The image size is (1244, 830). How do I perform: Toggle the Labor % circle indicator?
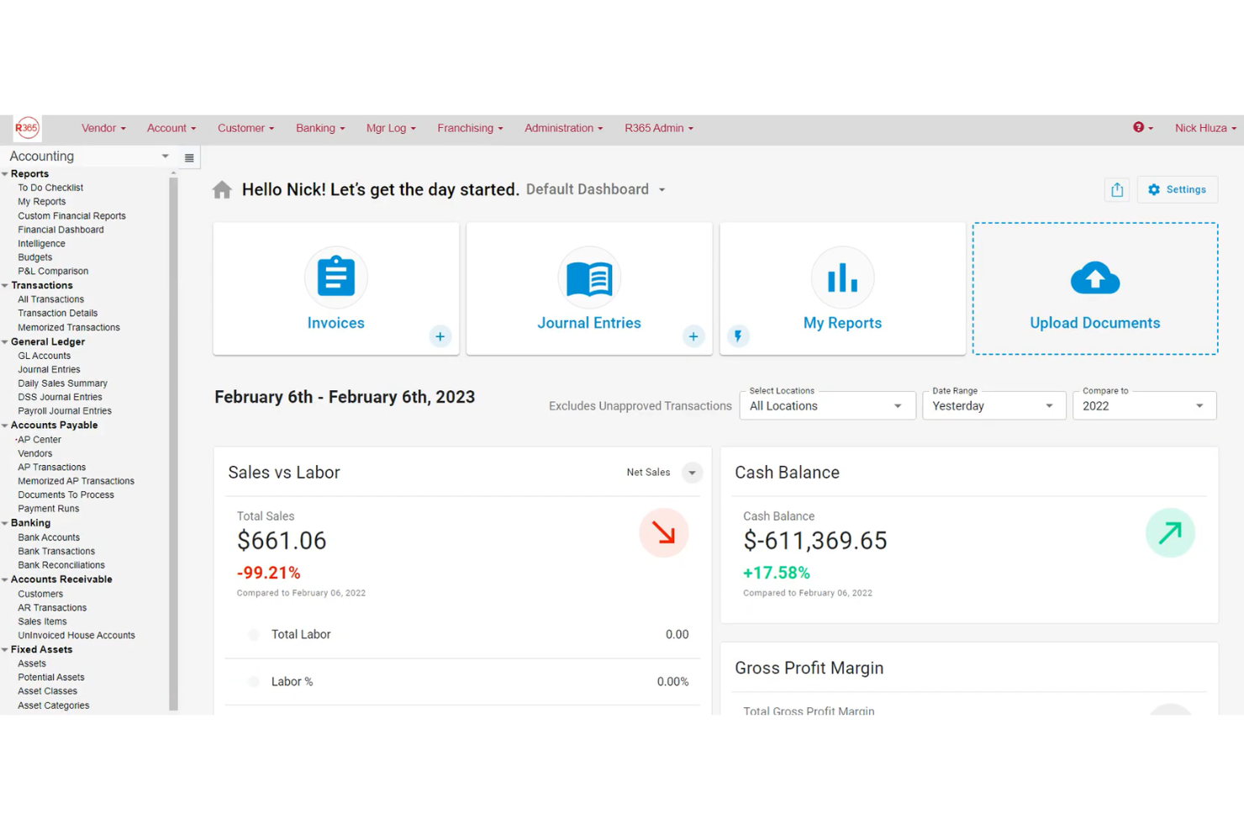[254, 682]
